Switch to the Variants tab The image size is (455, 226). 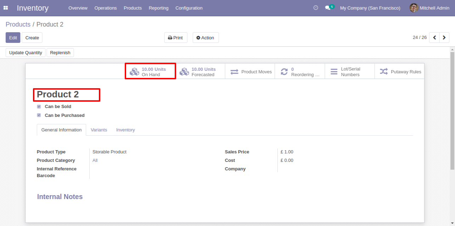pyautogui.click(x=99, y=130)
